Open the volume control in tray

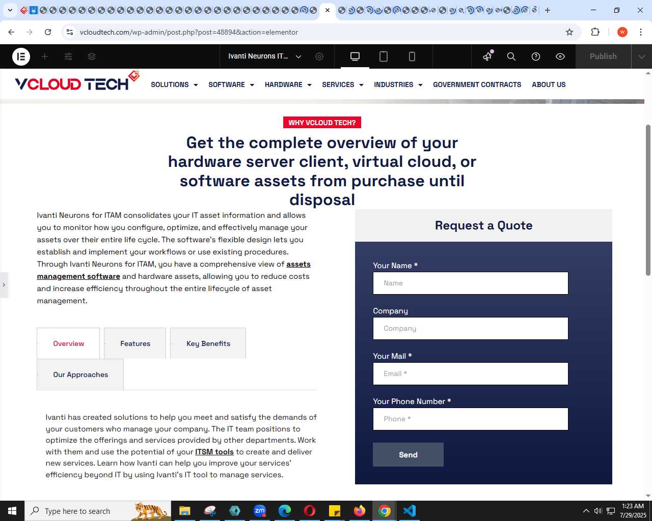pyautogui.click(x=598, y=511)
